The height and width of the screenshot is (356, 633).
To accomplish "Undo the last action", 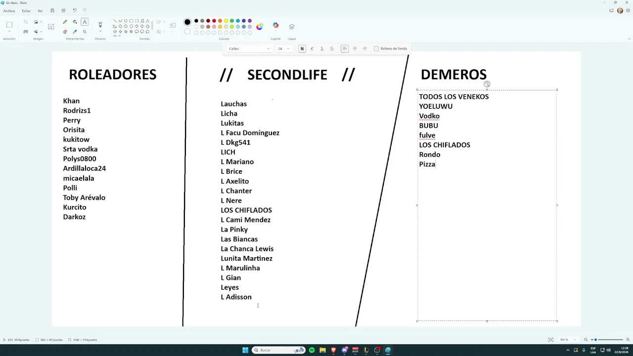I will pyautogui.click(x=75, y=10).
